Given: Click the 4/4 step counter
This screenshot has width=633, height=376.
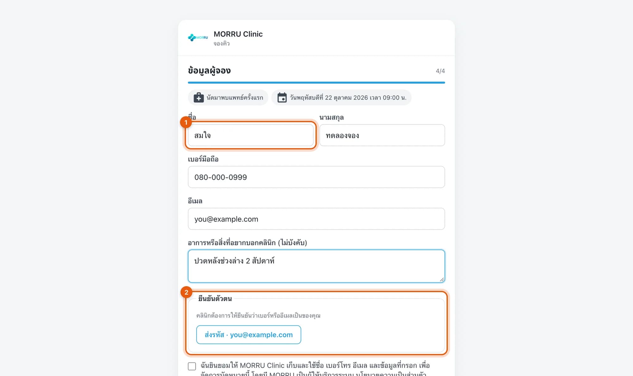Looking at the screenshot, I should 440,71.
